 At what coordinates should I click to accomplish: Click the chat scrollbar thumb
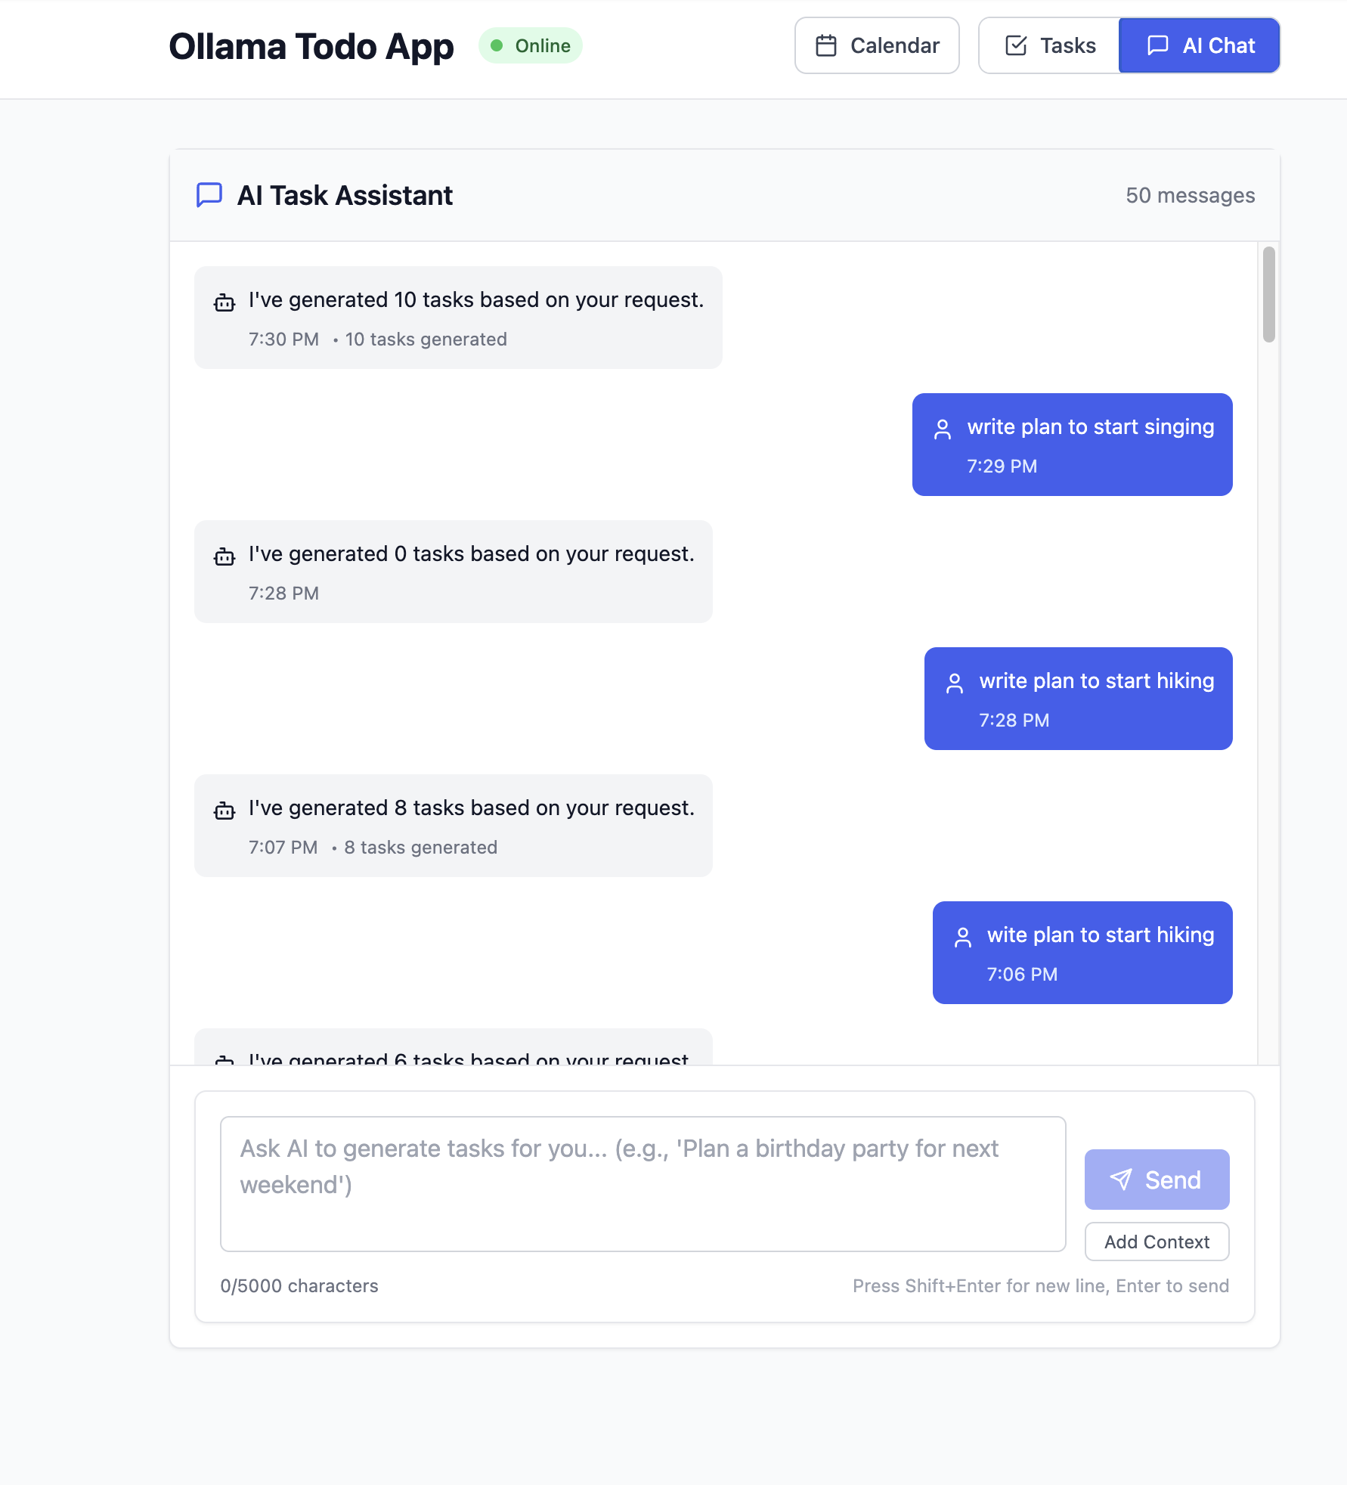coord(1269,295)
